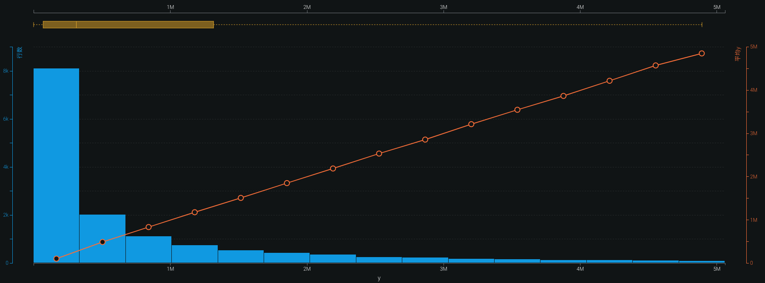This screenshot has width=765, height=283.
Task: Click the fifth histogram bar from the left
Action: point(241,257)
